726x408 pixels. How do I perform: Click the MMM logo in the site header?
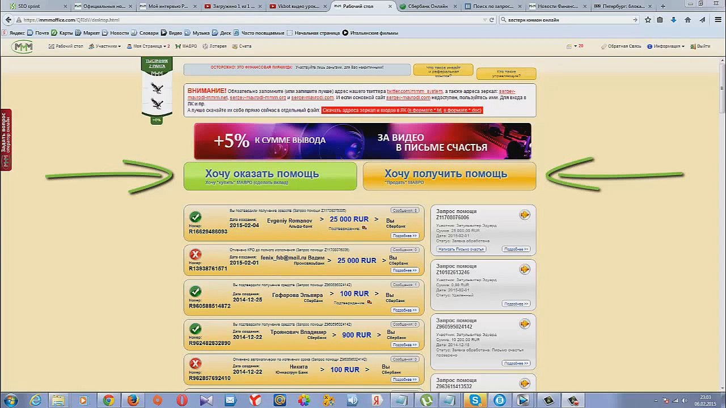click(23, 47)
